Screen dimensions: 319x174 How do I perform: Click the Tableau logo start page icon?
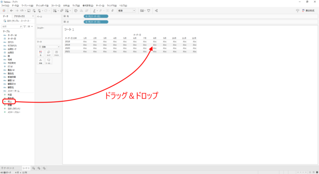(x=4, y=10)
